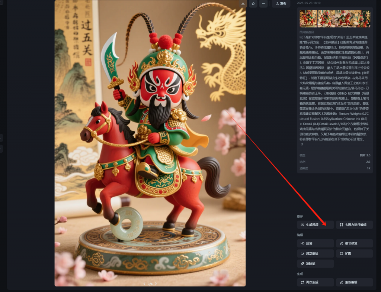Image resolution: width=381 pixels, height=292 pixels.
Task: Download the generated image
Action: [x=243, y=3]
